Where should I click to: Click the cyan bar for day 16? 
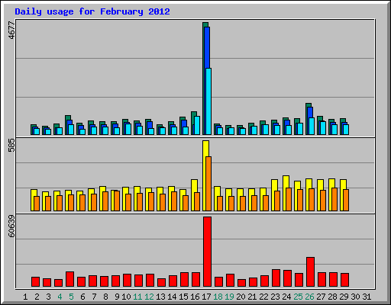point(197,125)
